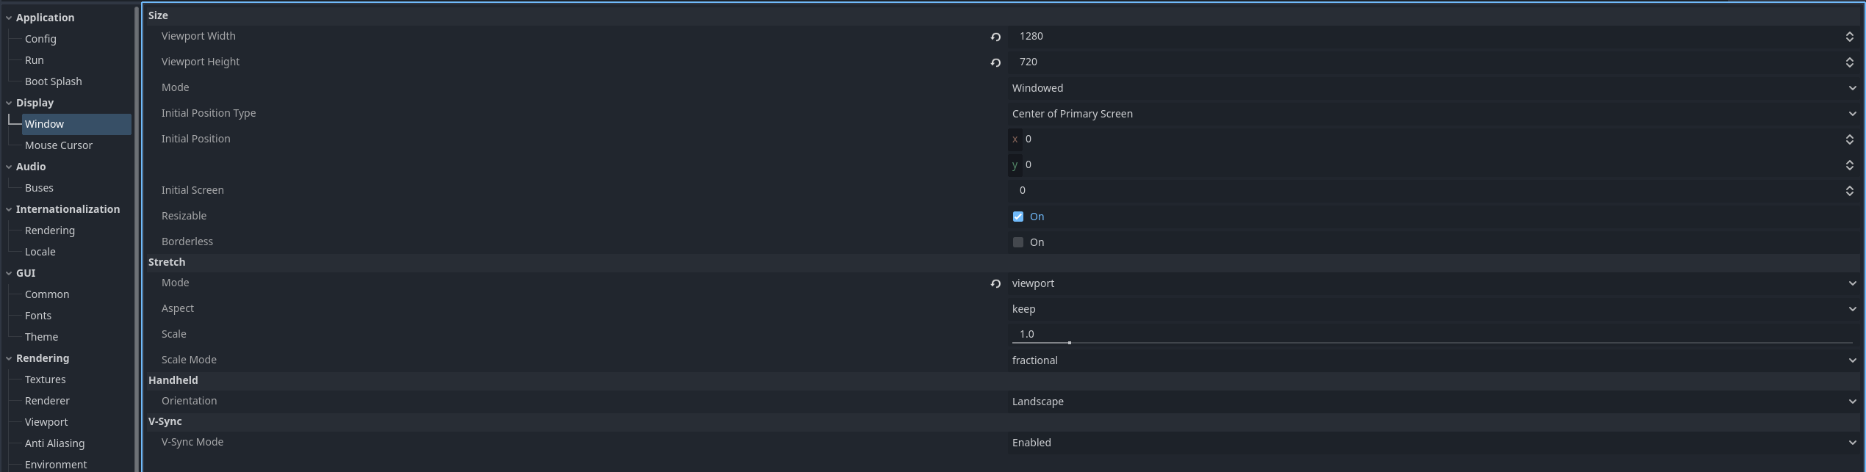Click the Initial Screen stepper arrows
Screen dimensions: 1866x472
[x=1849, y=190]
